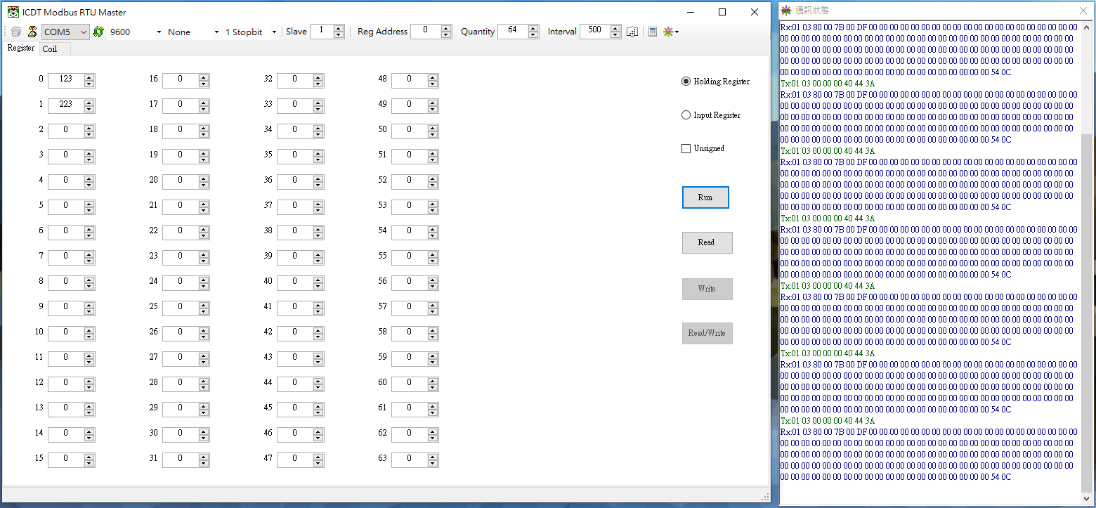Image resolution: width=1096 pixels, height=508 pixels.
Task: Click the Quantity field showing 64
Action: pos(513,32)
